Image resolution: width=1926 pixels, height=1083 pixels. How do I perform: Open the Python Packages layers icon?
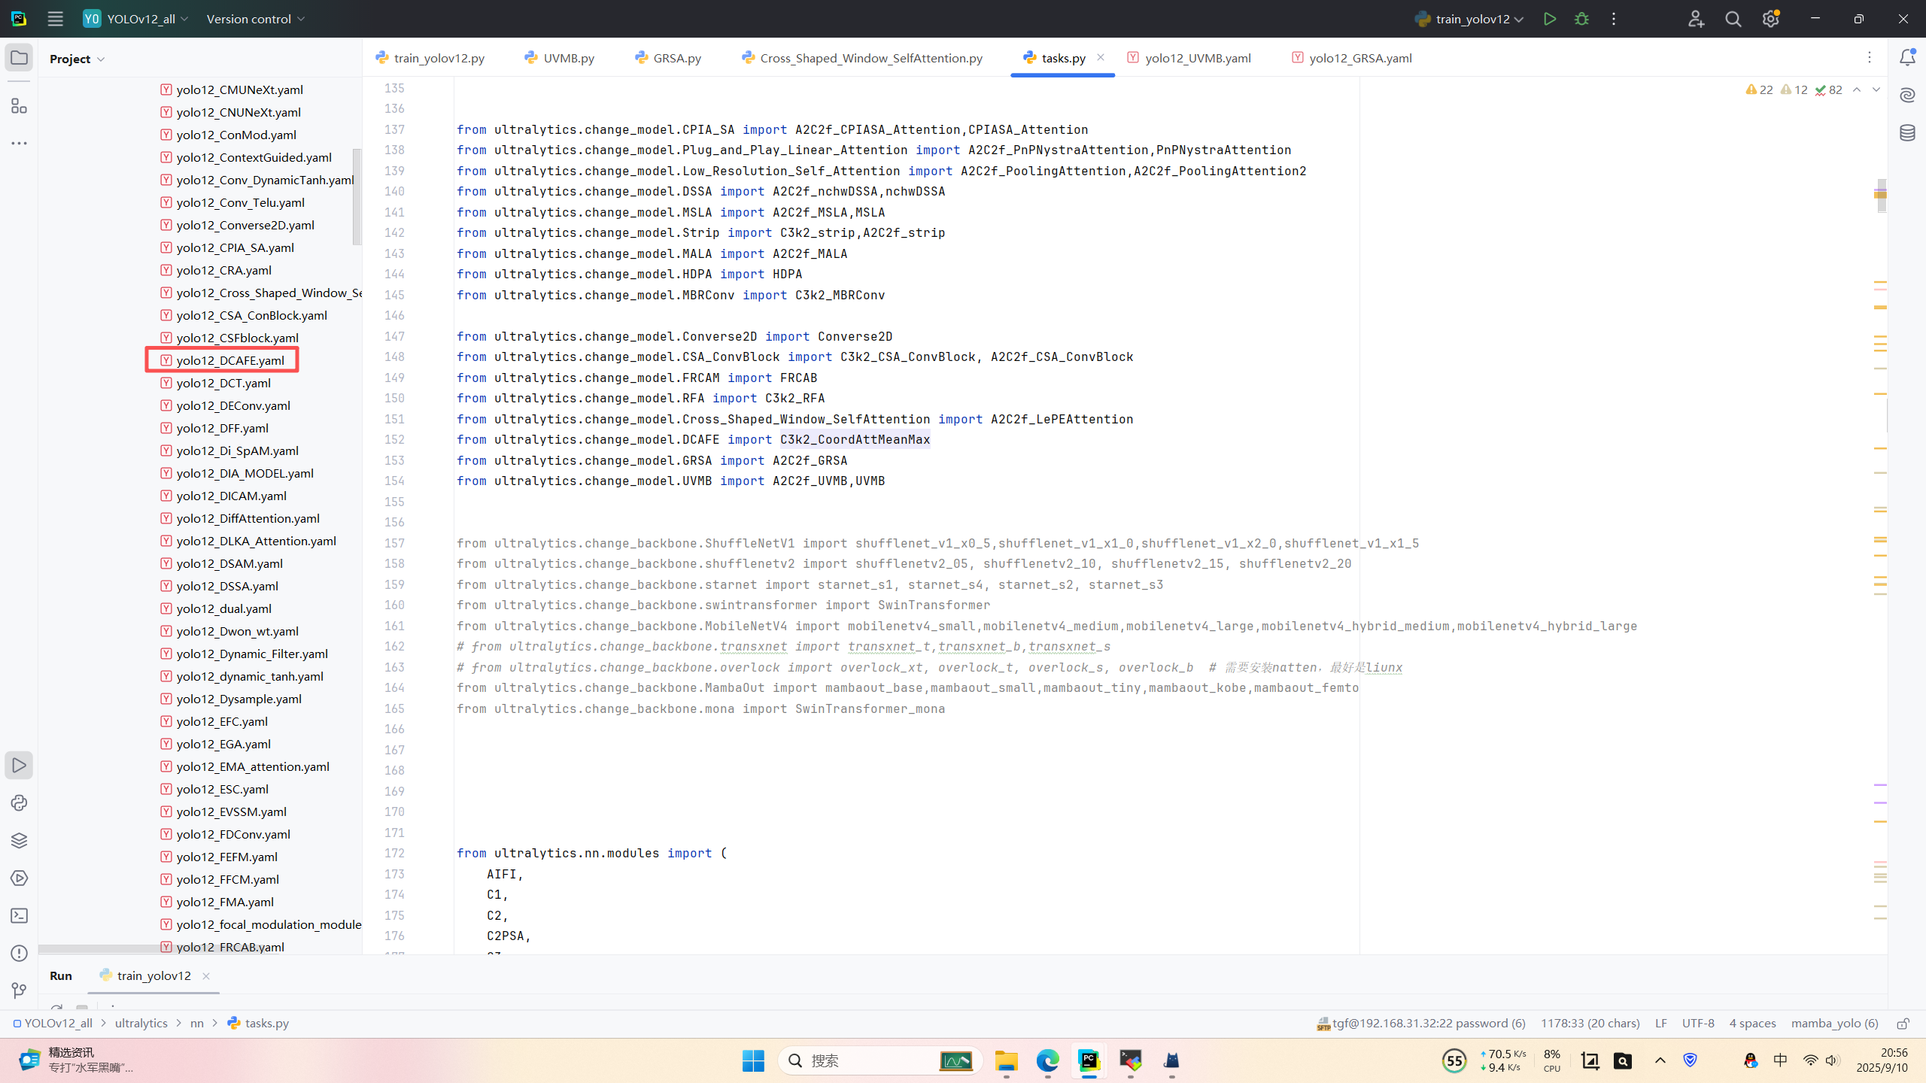click(19, 841)
